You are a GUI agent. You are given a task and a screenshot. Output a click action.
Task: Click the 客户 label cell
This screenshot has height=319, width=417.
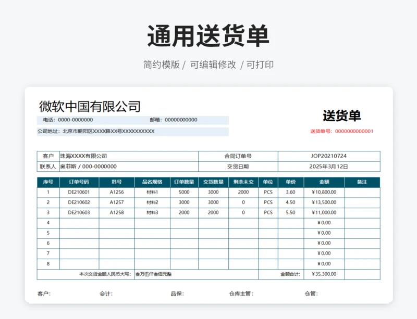coord(48,156)
